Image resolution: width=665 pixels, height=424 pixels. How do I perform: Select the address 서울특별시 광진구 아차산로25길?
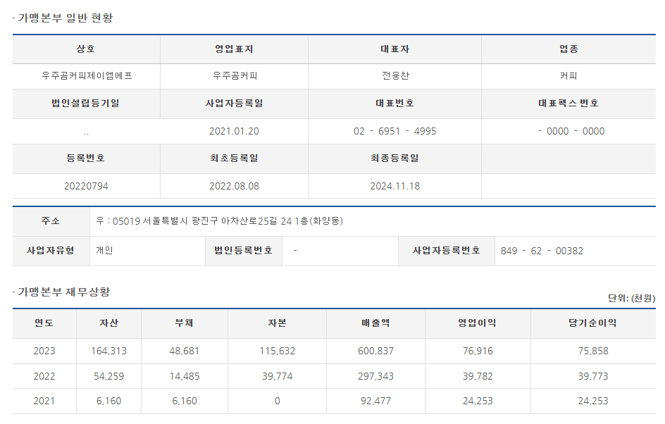pos(211,221)
